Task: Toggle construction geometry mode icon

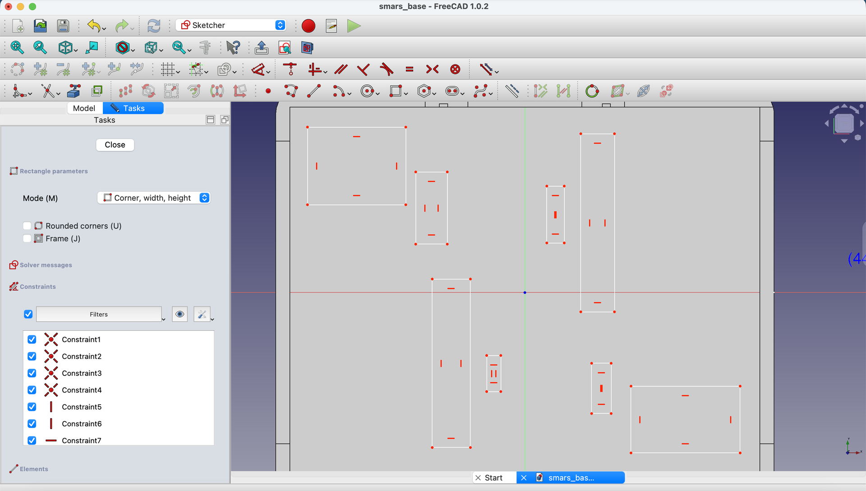Action: tap(512, 91)
